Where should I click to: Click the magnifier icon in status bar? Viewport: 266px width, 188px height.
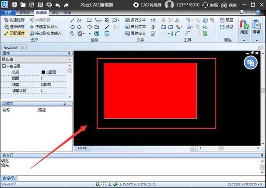98,184
